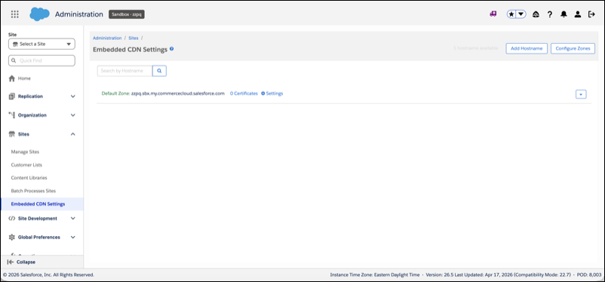
Task: Open Batch Processes Sites
Action: click(x=33, y=191)
